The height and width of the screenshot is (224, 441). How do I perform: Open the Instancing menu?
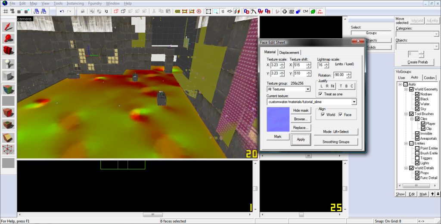tap(75, 3)
